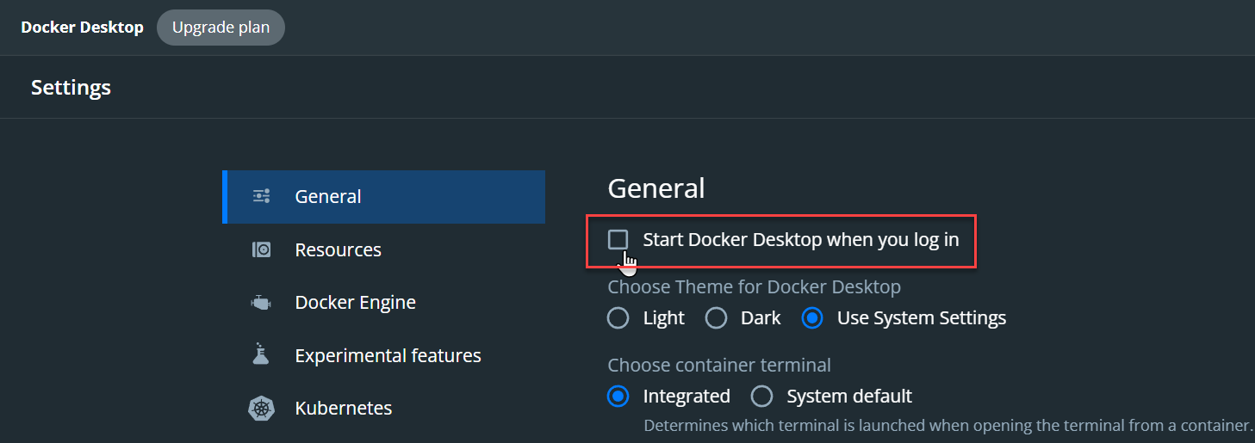Click Choose Theme for Docker Desktop label

[755, 287]
